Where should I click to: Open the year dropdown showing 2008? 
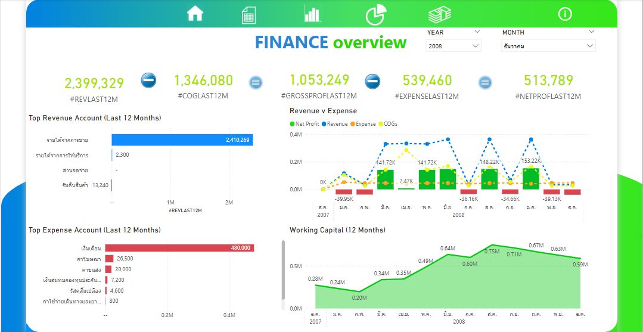(x=453, y=46)
